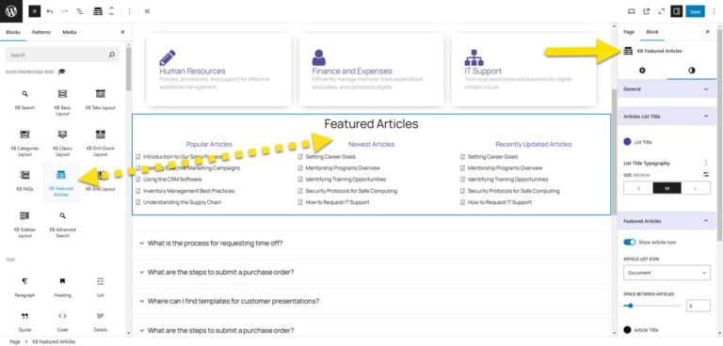
Task: Toggle fullscreen distraction-free mode
Action: coord(661,11)
